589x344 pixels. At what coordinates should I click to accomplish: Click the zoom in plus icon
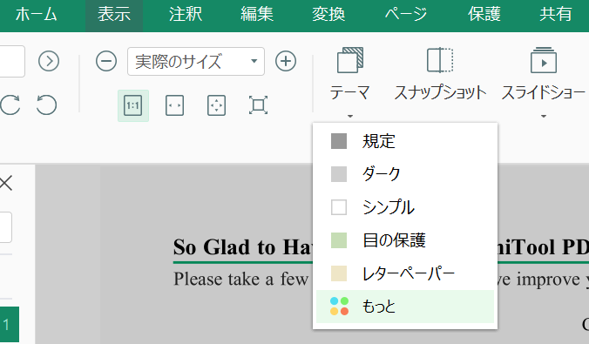pyautogui.click(x=286, y=61)
